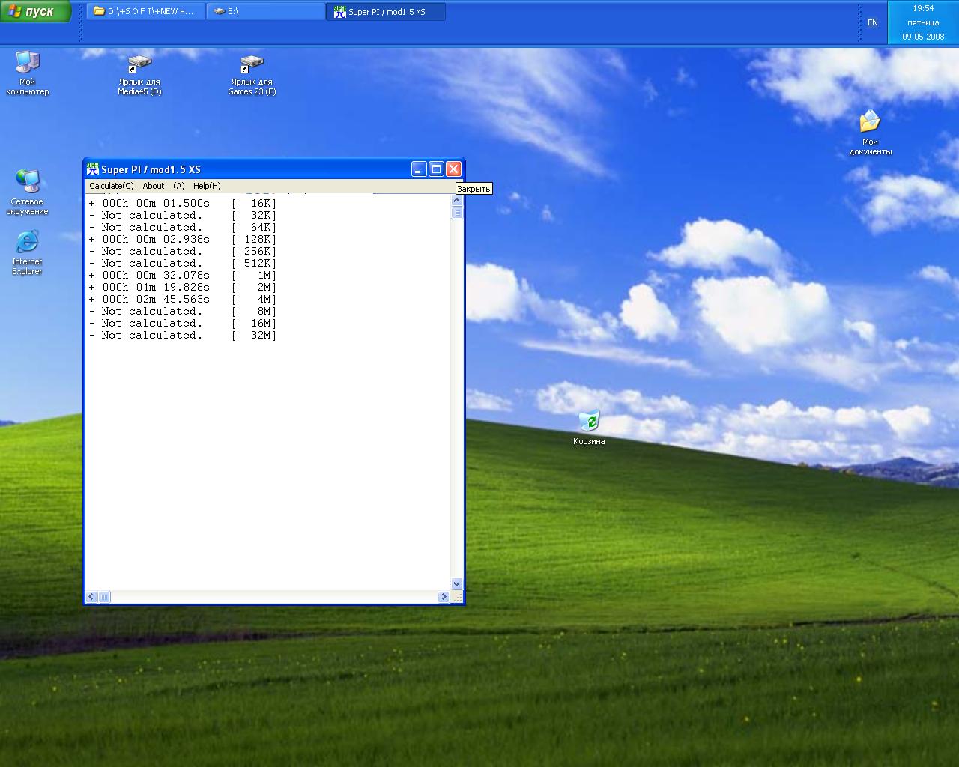Click the vertical scrollbar up arrow
The width and height of the screenshot is (959, 767).
pyautogui.click(x=457, y=201)
